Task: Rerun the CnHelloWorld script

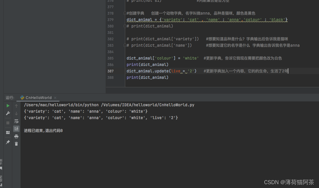Action: point(8,105)
